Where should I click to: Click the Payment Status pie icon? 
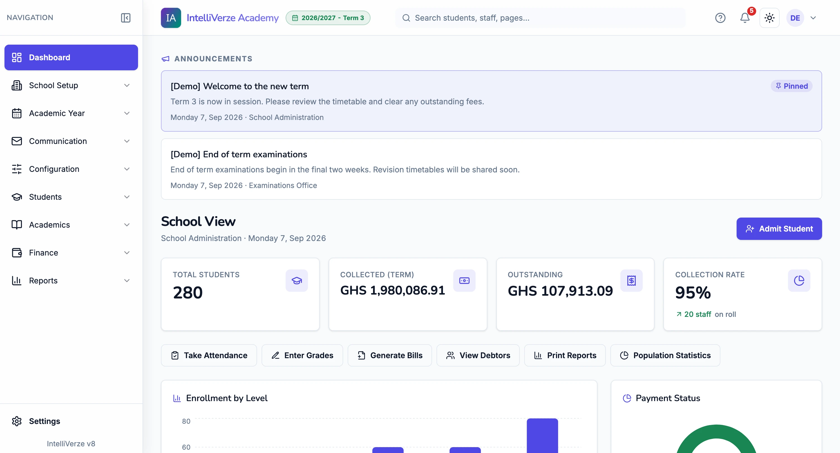point(627,398)
